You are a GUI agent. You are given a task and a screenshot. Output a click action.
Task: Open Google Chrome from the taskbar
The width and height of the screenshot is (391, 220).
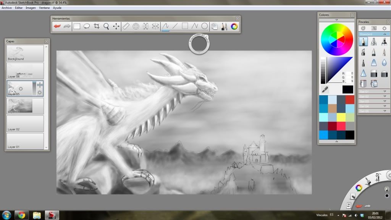pos(22,215)
